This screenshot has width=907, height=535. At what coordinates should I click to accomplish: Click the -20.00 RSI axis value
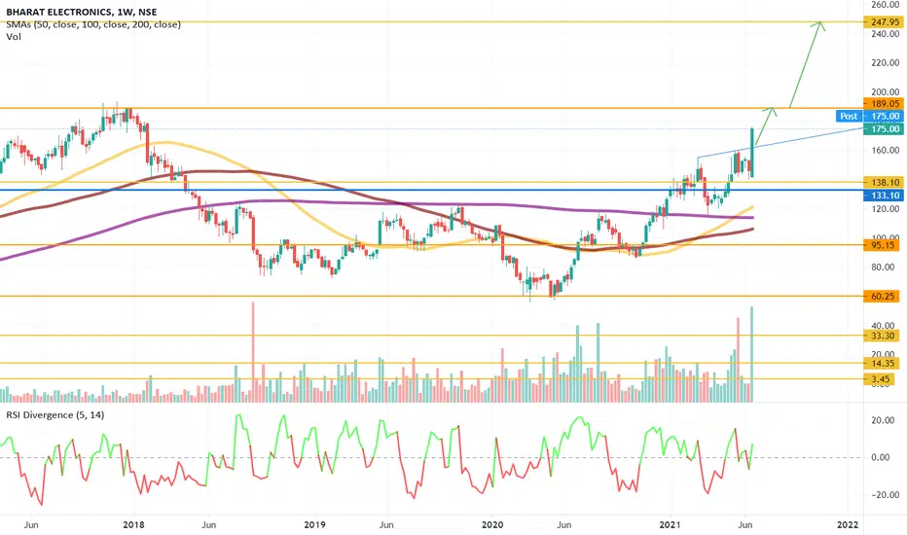885,495
